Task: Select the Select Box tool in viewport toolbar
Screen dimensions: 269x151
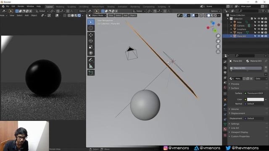Action: click(x=91, y=22)
